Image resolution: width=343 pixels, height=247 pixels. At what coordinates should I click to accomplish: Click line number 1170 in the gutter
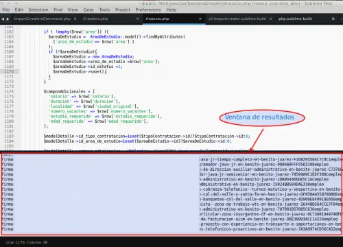coord(9,71)
